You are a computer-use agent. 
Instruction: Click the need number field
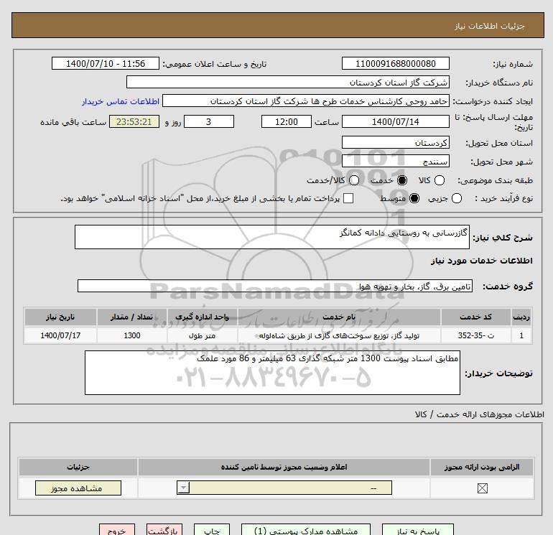395,63
